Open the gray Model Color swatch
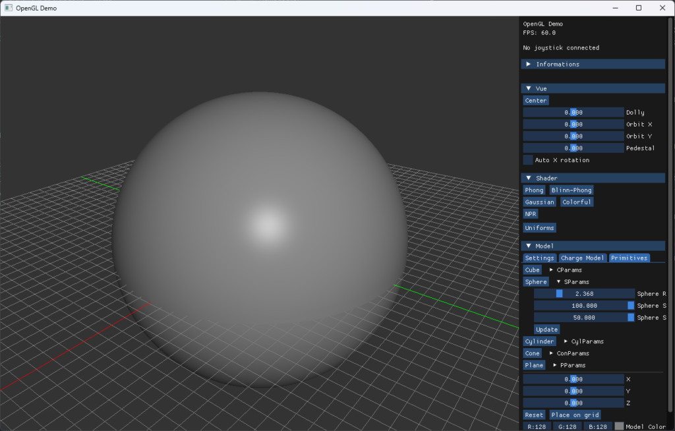This screenshot has width=675, height=431. [618, 426]
